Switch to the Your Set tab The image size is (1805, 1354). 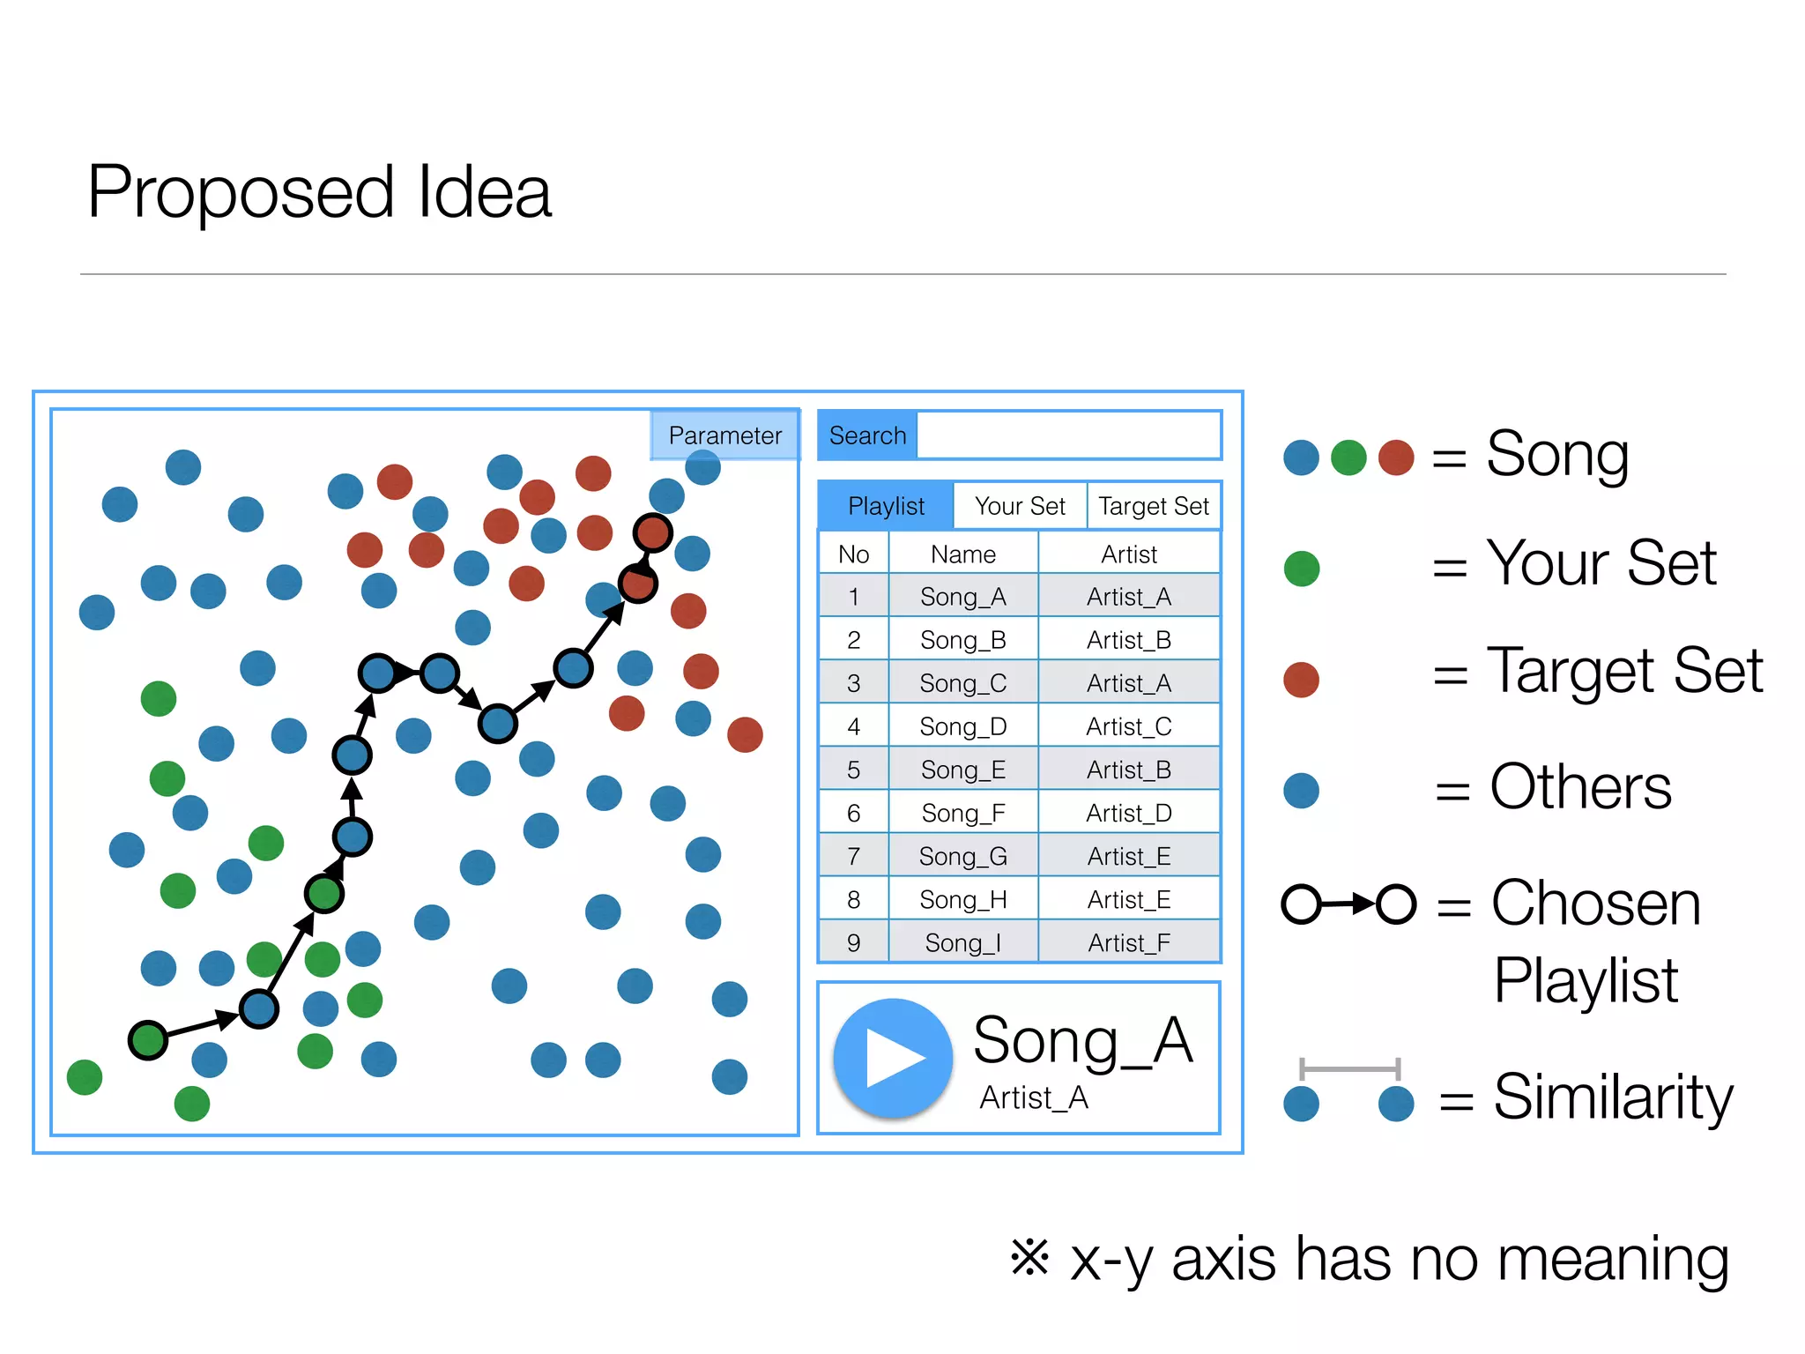coord(1020,506)
